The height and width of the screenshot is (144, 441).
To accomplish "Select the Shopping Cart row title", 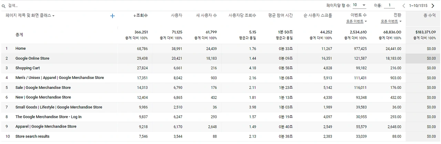I will tap(28, 68).
